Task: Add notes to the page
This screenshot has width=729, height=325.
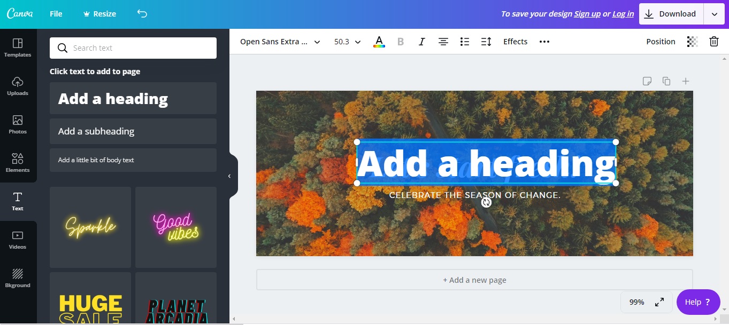Action: pos(647,81)
